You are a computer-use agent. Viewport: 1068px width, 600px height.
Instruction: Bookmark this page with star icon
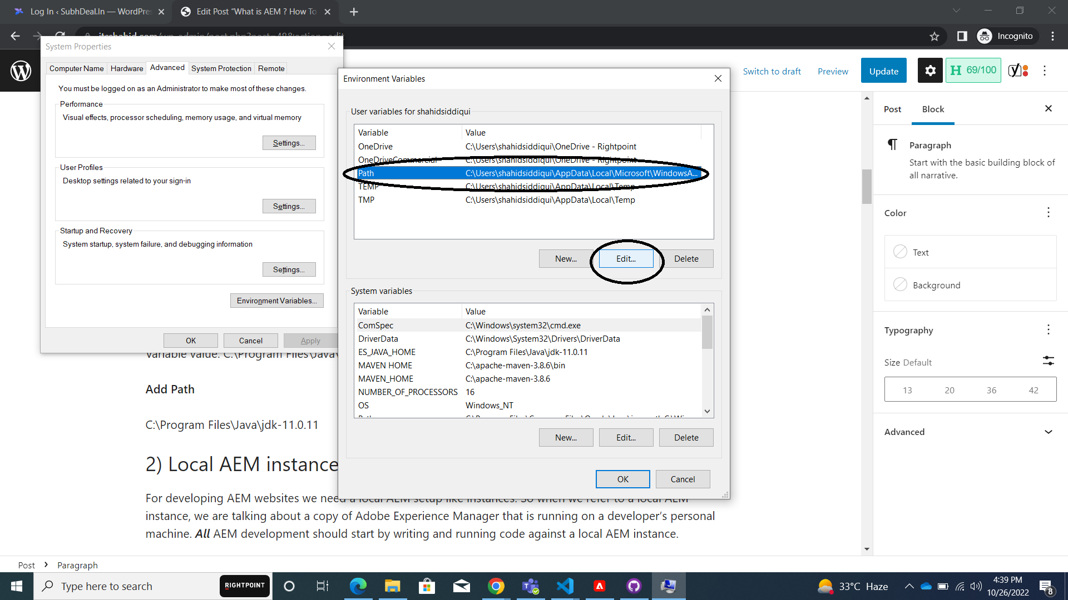[x=934, y=36]
